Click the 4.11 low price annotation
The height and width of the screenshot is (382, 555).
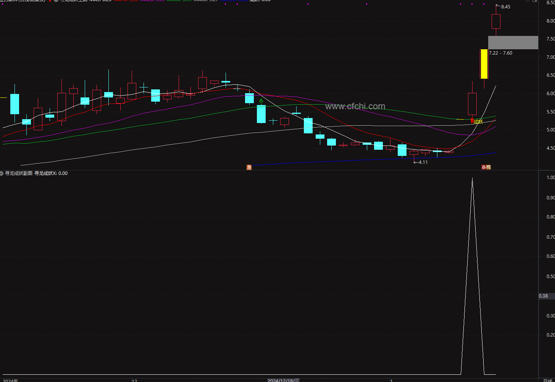423,162
